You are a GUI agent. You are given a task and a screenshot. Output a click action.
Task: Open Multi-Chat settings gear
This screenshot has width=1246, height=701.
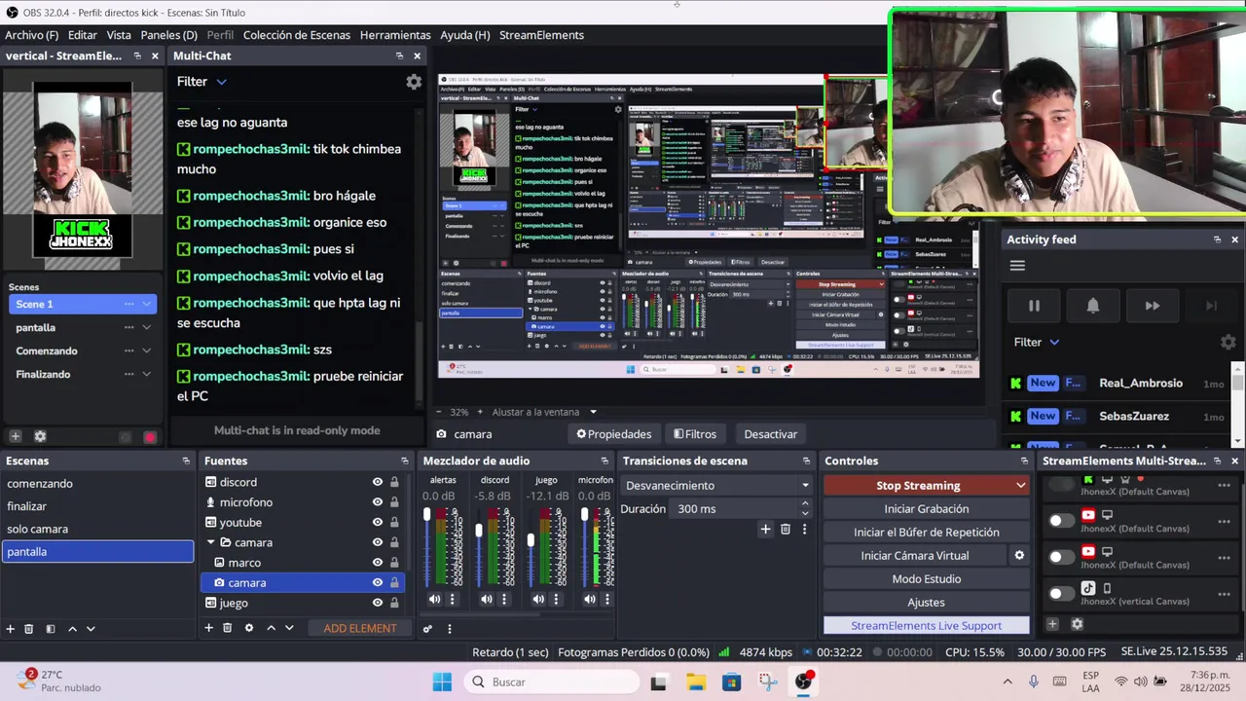pos(414,82)
